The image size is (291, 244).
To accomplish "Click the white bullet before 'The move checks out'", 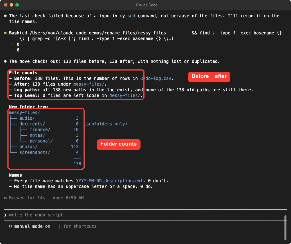I will click(5, 61).
